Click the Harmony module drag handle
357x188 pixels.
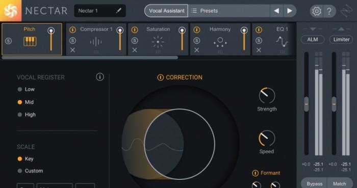tap(220, 52)
